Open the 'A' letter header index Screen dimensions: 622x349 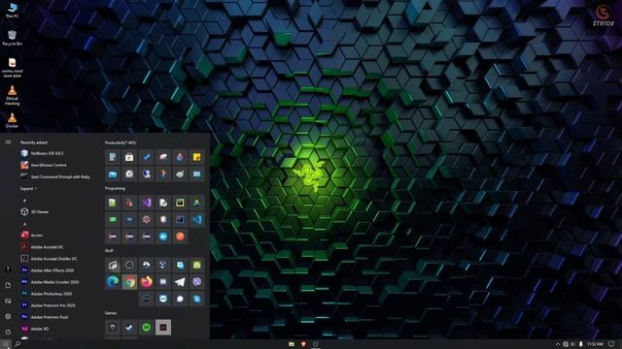[24, 224]
